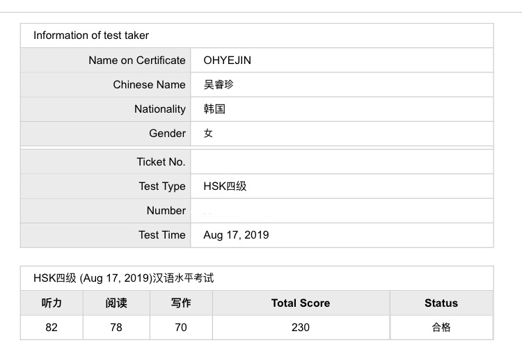The image size is (522, 352).
Task: Click the empty Ticket No. field
Action: pyautogui.click(x=342, y=161)
